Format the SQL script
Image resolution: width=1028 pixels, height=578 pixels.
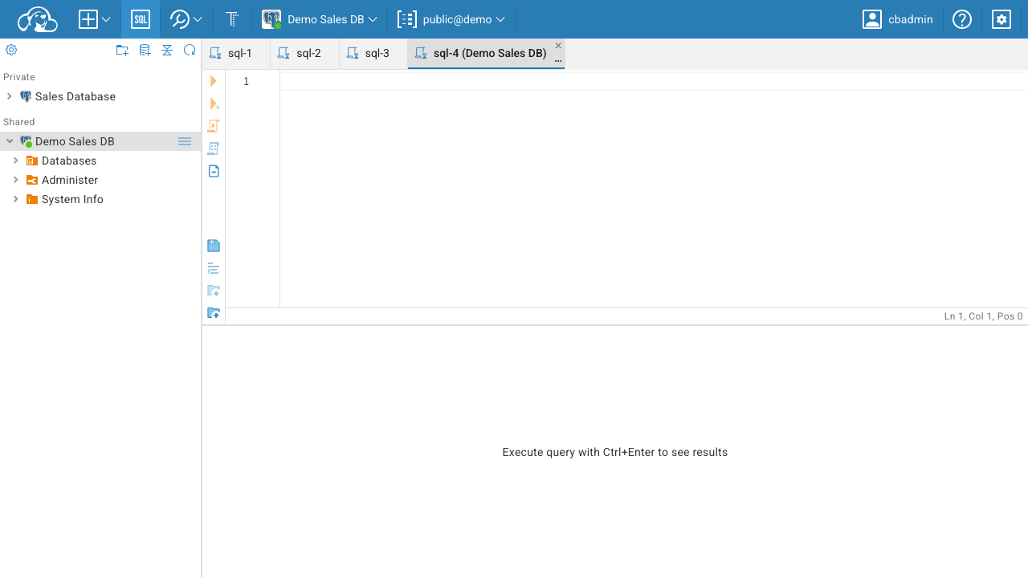[x=214, y=268]
